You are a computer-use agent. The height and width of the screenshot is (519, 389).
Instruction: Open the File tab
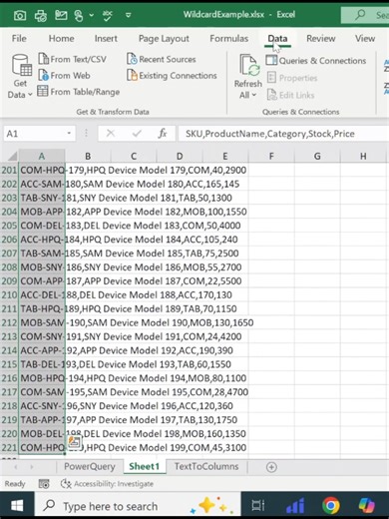click(x=19, y=39)
